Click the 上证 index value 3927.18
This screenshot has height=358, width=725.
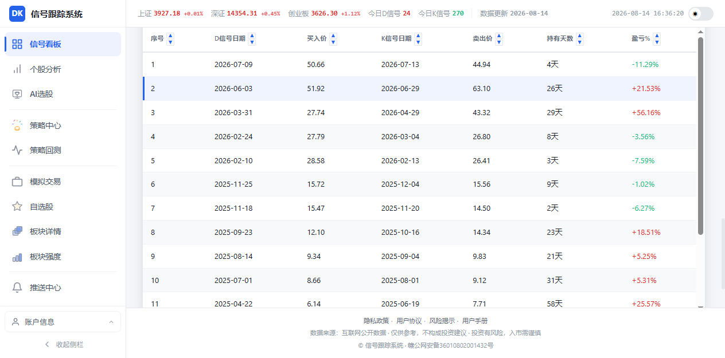[x=167, y=13]
